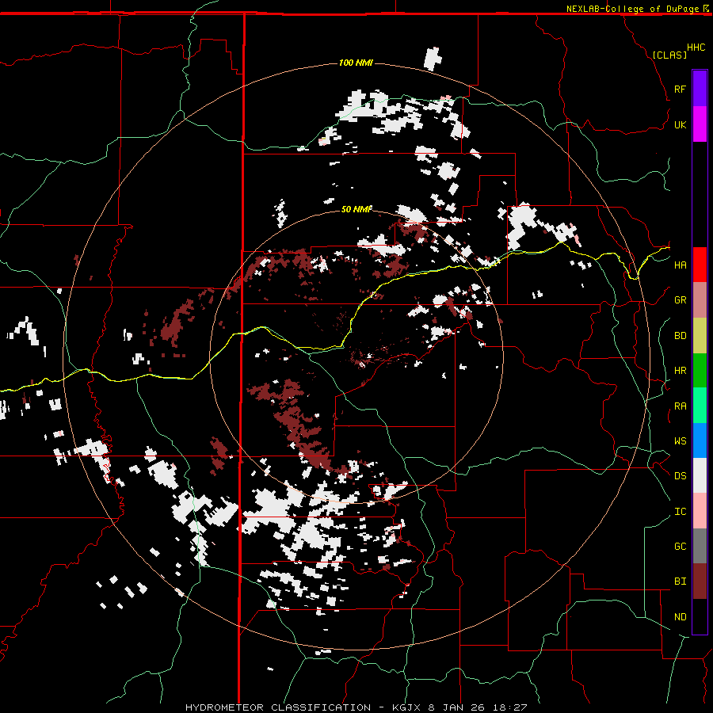Select the GC gray legend swatch
The image size is (713, 713).
click(x=700, y=546)
